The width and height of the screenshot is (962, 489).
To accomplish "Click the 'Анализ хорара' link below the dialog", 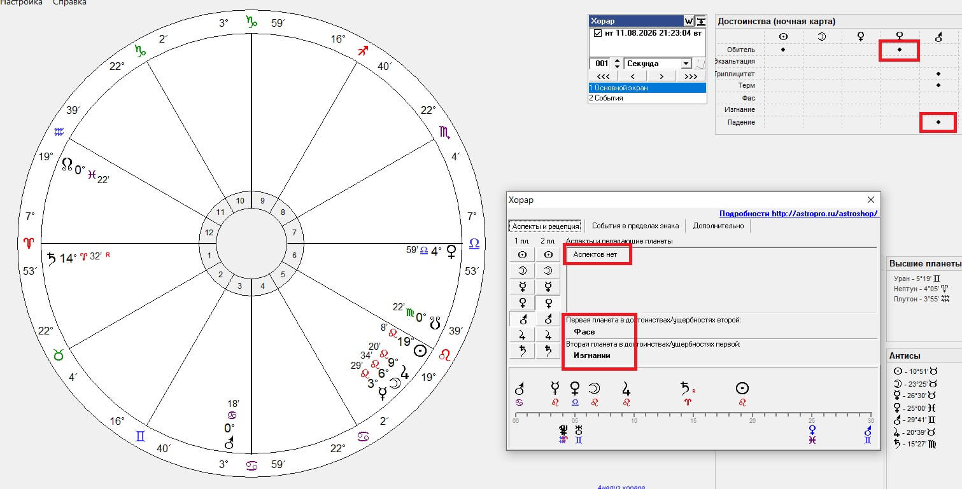I will click(621, 486).
